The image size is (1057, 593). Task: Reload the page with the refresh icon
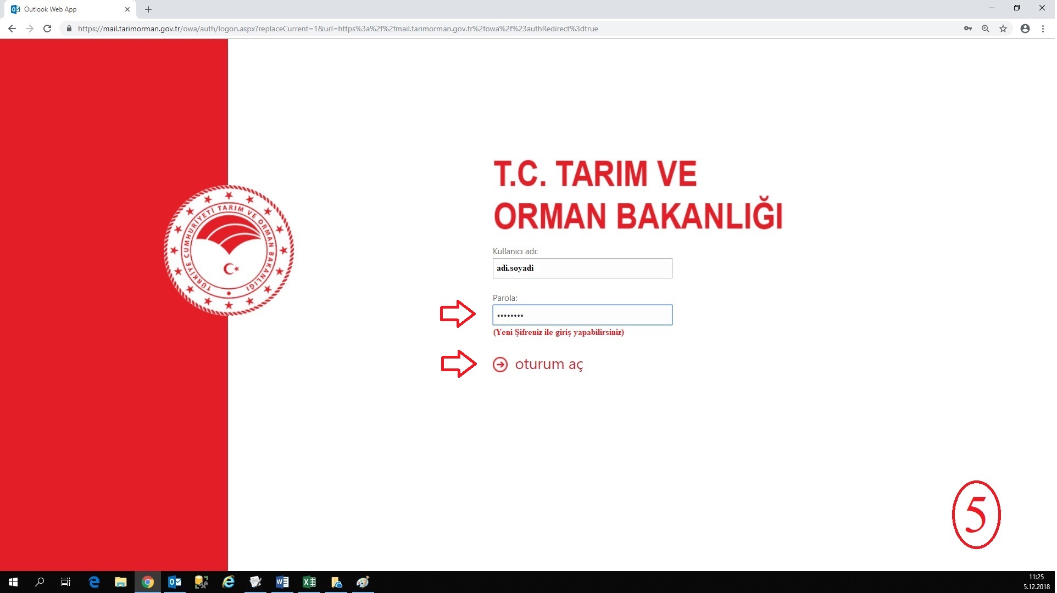(x=47, y=29)
